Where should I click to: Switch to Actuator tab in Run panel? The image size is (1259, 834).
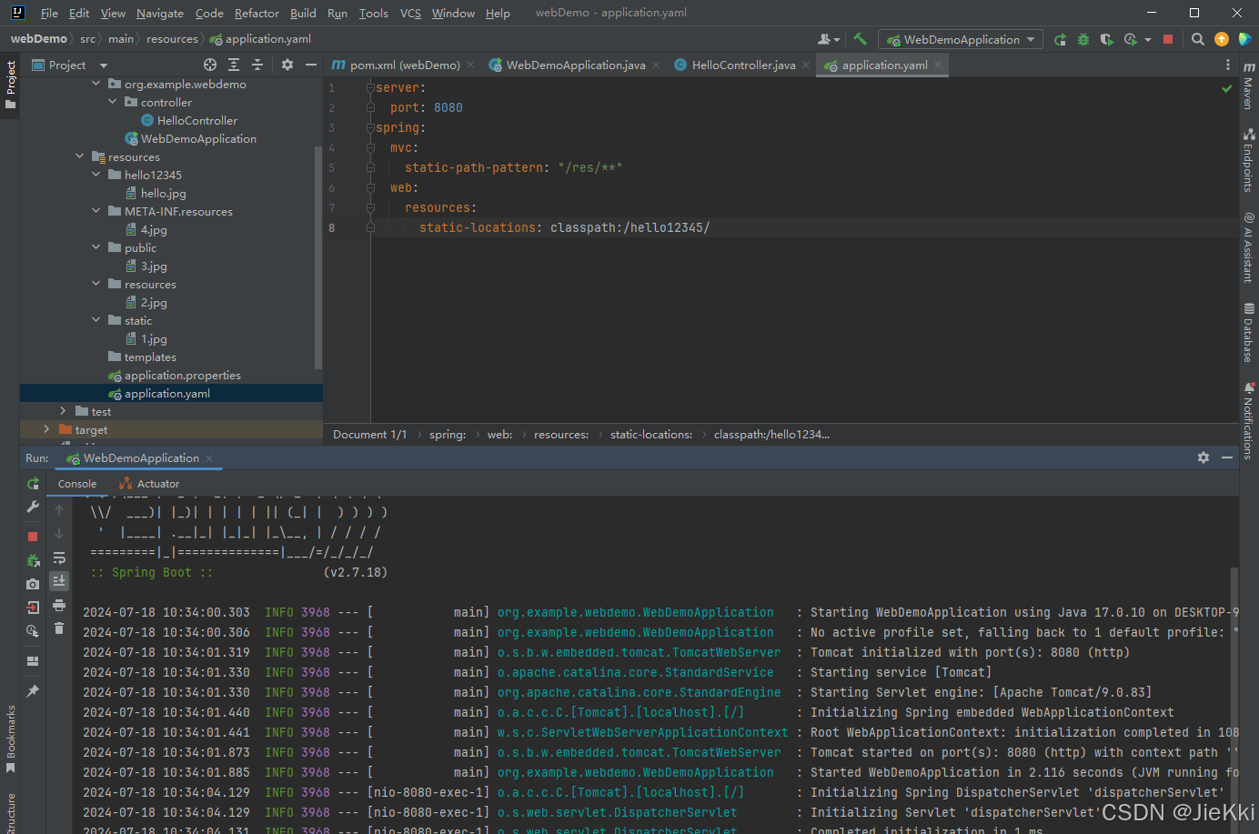pos(150,484)
